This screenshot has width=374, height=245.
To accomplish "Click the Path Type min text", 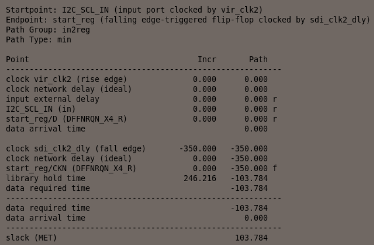I will (39, 40).
